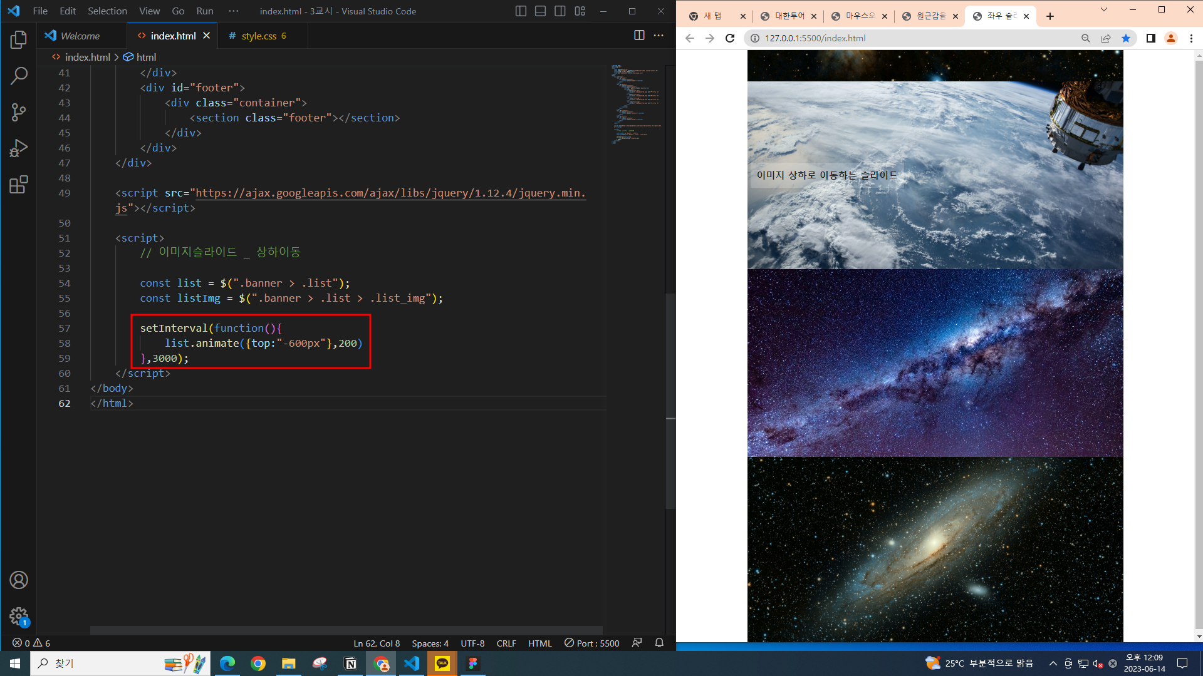Toggle the bottom Panel layout
Image resolution: width=1203 pixels, height=676 pixels.
540,11
